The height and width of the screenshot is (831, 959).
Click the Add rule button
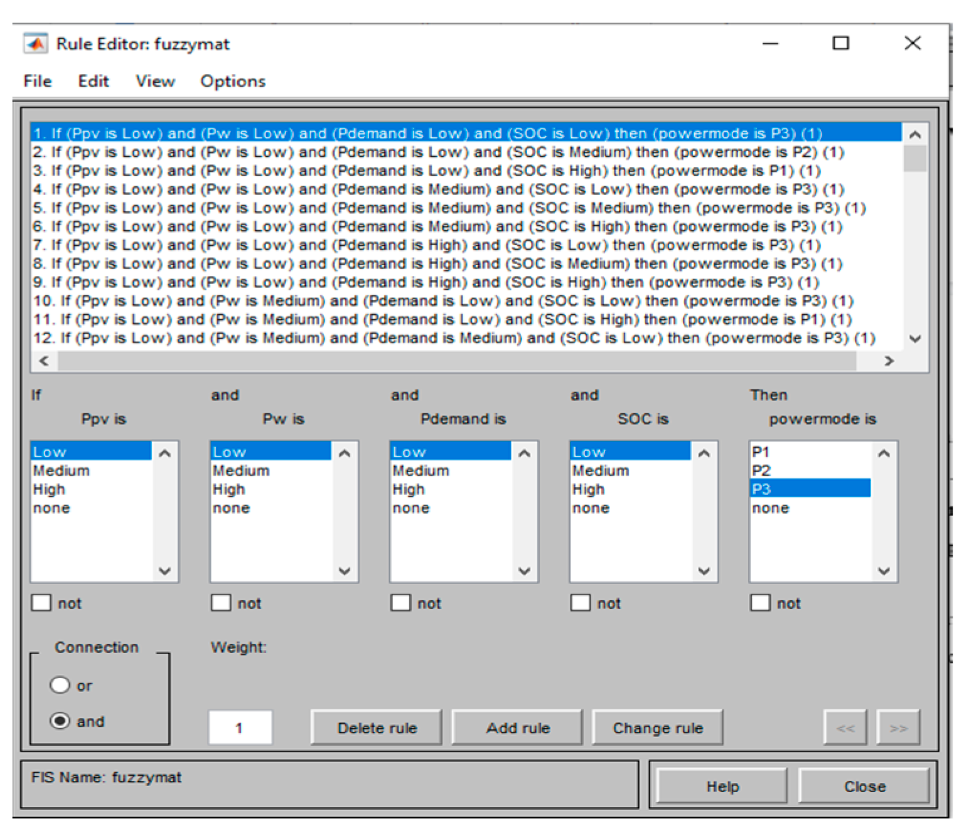click(x=517, y=728)
